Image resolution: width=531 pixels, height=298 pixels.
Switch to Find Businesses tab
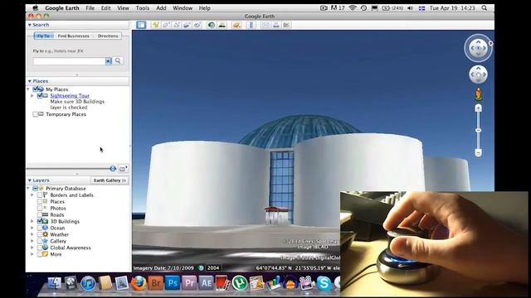click(74, 36)
